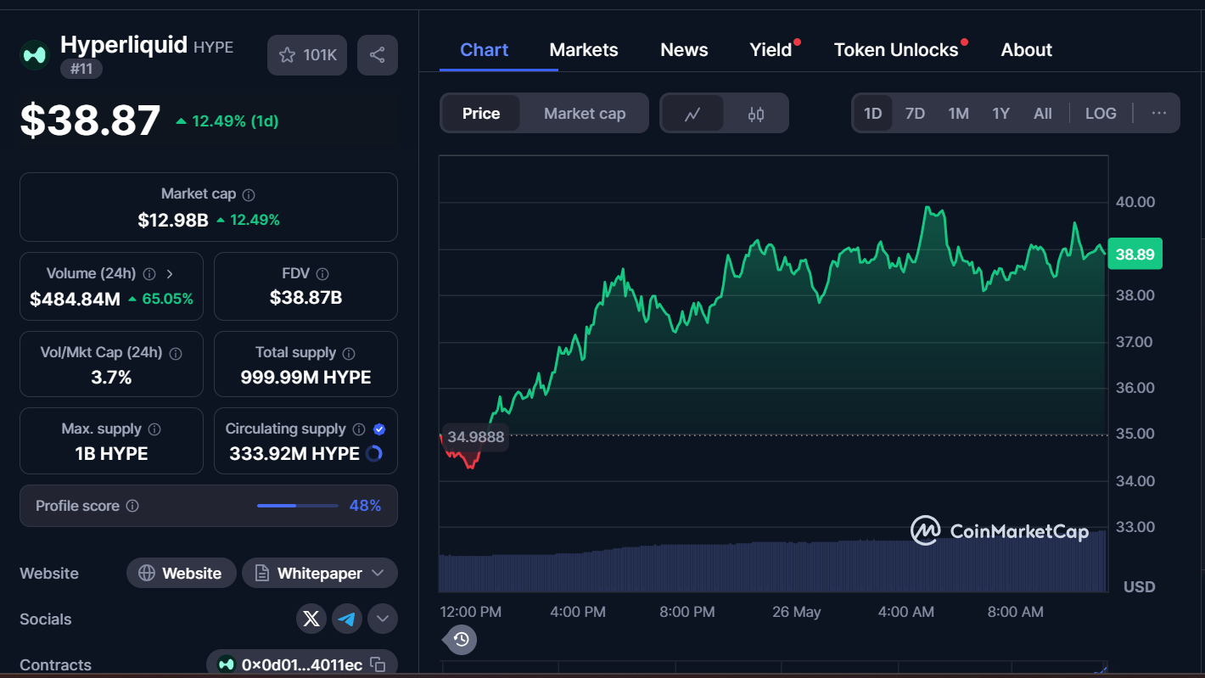Open the share icon button
Image resolution: width=1205 pixels, height=678 pixels.
click(378, 55)
